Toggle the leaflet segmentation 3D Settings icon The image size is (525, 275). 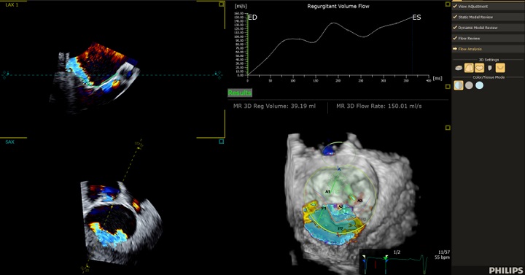tap(469, 68)
